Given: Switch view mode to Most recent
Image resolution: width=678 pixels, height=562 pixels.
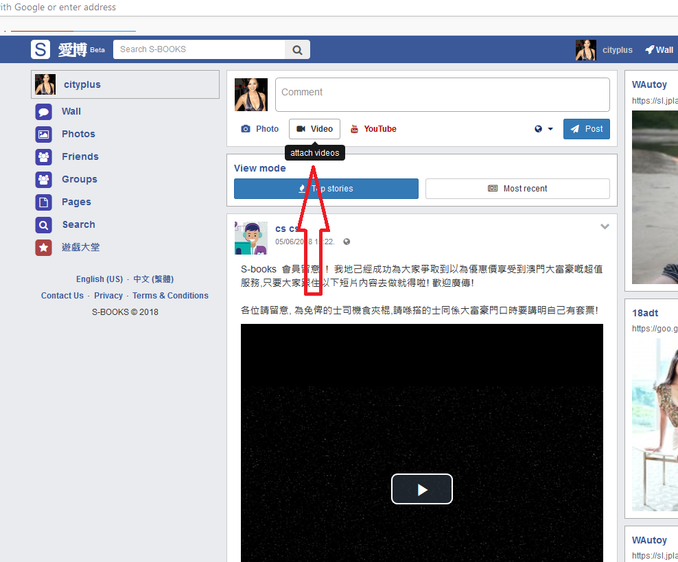Looking at the screenshot, I should (x=517, y=189).
